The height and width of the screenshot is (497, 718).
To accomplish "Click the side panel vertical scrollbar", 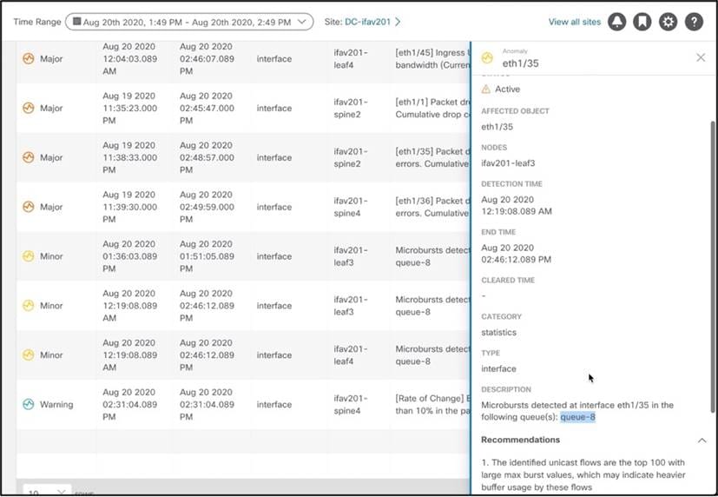I will [x=712, y=267].
